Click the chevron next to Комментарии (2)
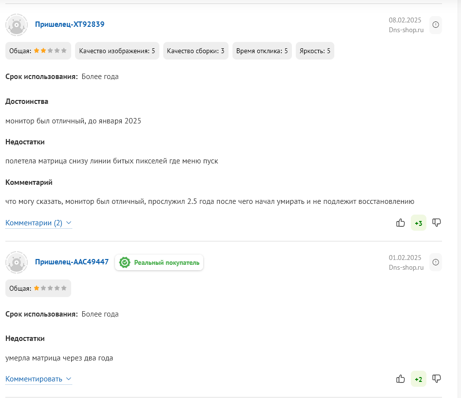The width and height of the screenshot is (461, 398). pyautogui.click(x=69, y=223)
